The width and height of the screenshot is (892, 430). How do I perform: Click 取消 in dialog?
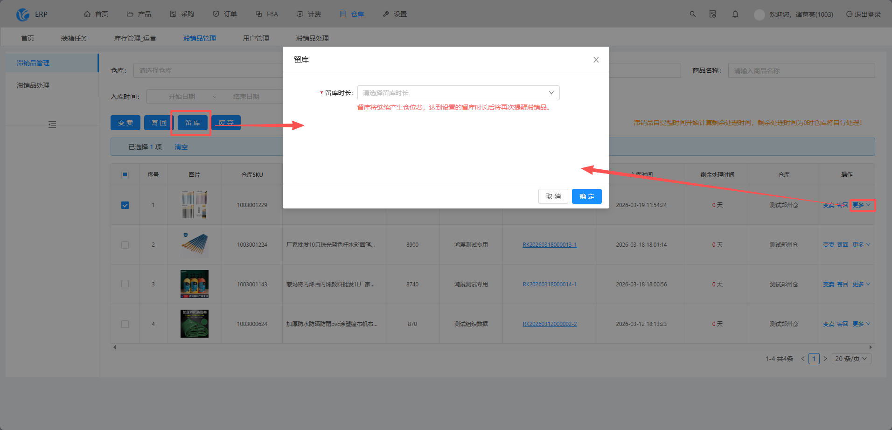[x=553, y=196]
